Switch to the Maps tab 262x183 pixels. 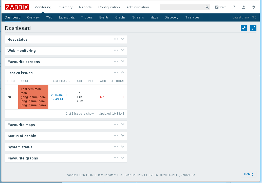(154, 17)
